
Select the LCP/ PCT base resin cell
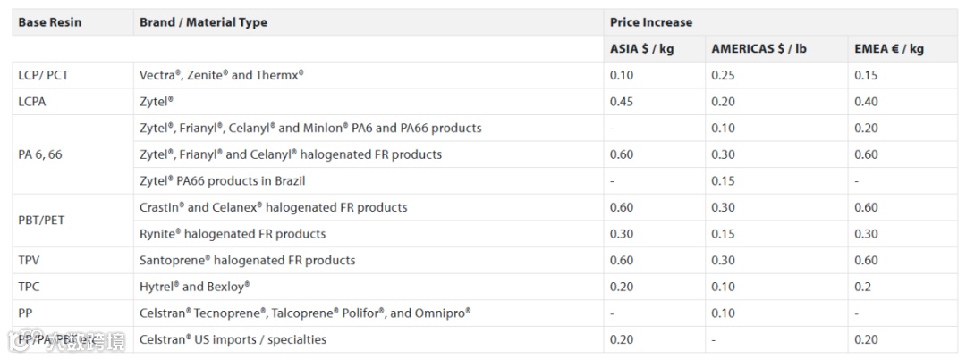pyautogui.click(x=43, y=75)
